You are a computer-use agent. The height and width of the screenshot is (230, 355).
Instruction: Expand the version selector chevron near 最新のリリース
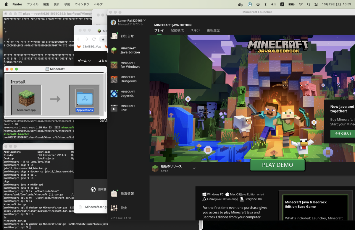point(194,168)
